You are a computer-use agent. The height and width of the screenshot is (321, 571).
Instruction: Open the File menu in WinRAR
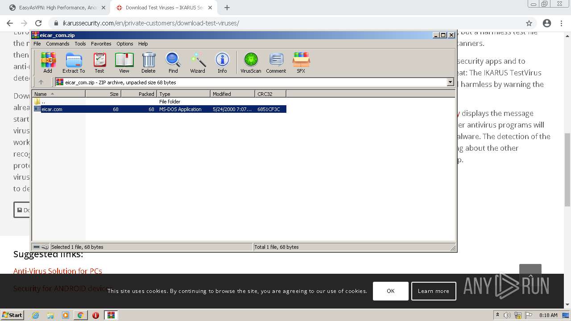37,44
